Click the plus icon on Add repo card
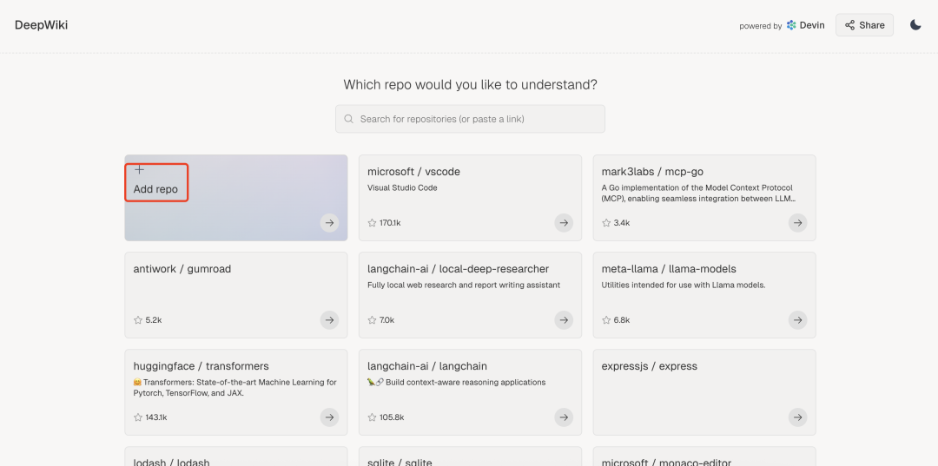The image size is (938, 466). point(139,170)
